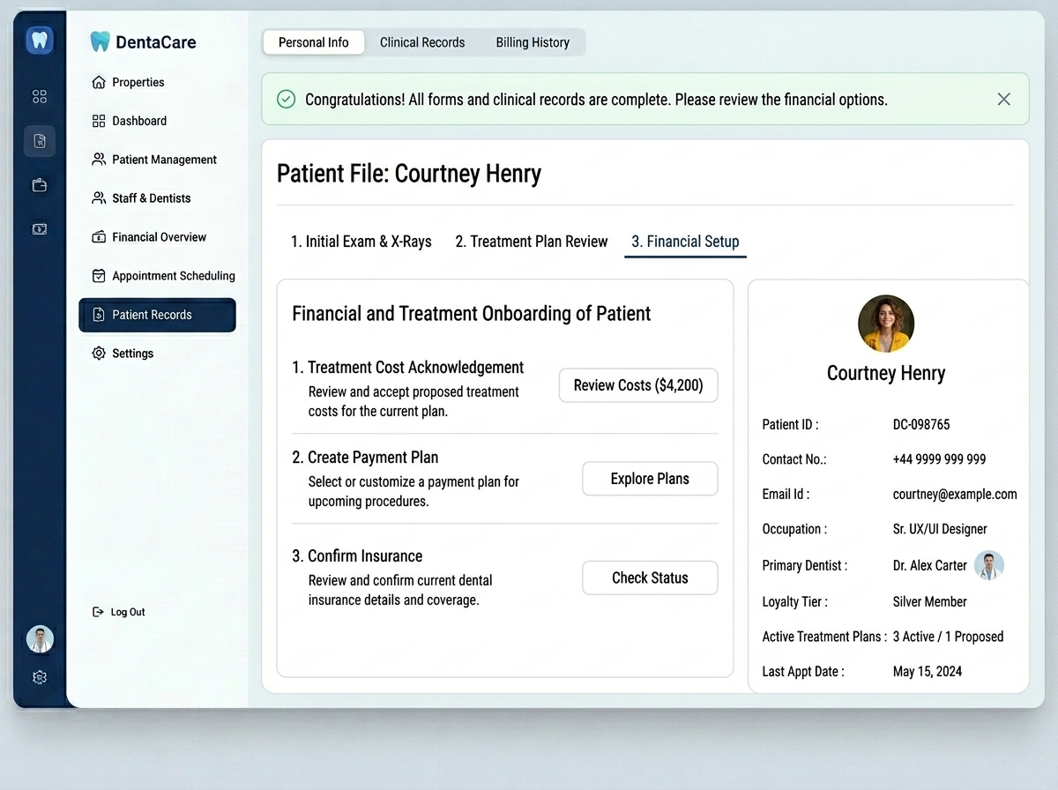Viewport: 1058px width, 790px height.
Task: Click the Silver Member loyalty tier value
Action: tap(929, 602)
